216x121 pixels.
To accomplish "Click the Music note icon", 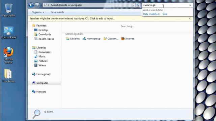I will click(36, 56).
